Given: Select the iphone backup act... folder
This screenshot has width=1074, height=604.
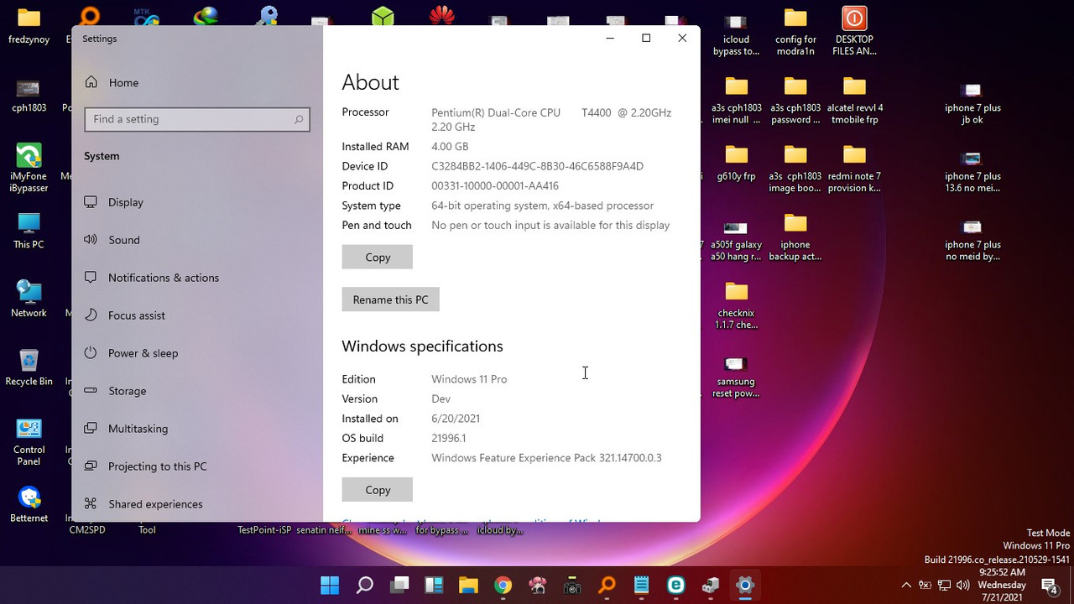Looking at the screenshot, I should pos(795,237).
